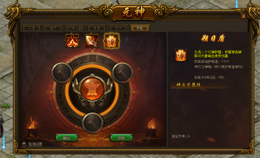Image resolution: width=260 pixels, height=158 pixels.
Task: Click the empty bottom divine stone slot
Action: pos(93,123)
